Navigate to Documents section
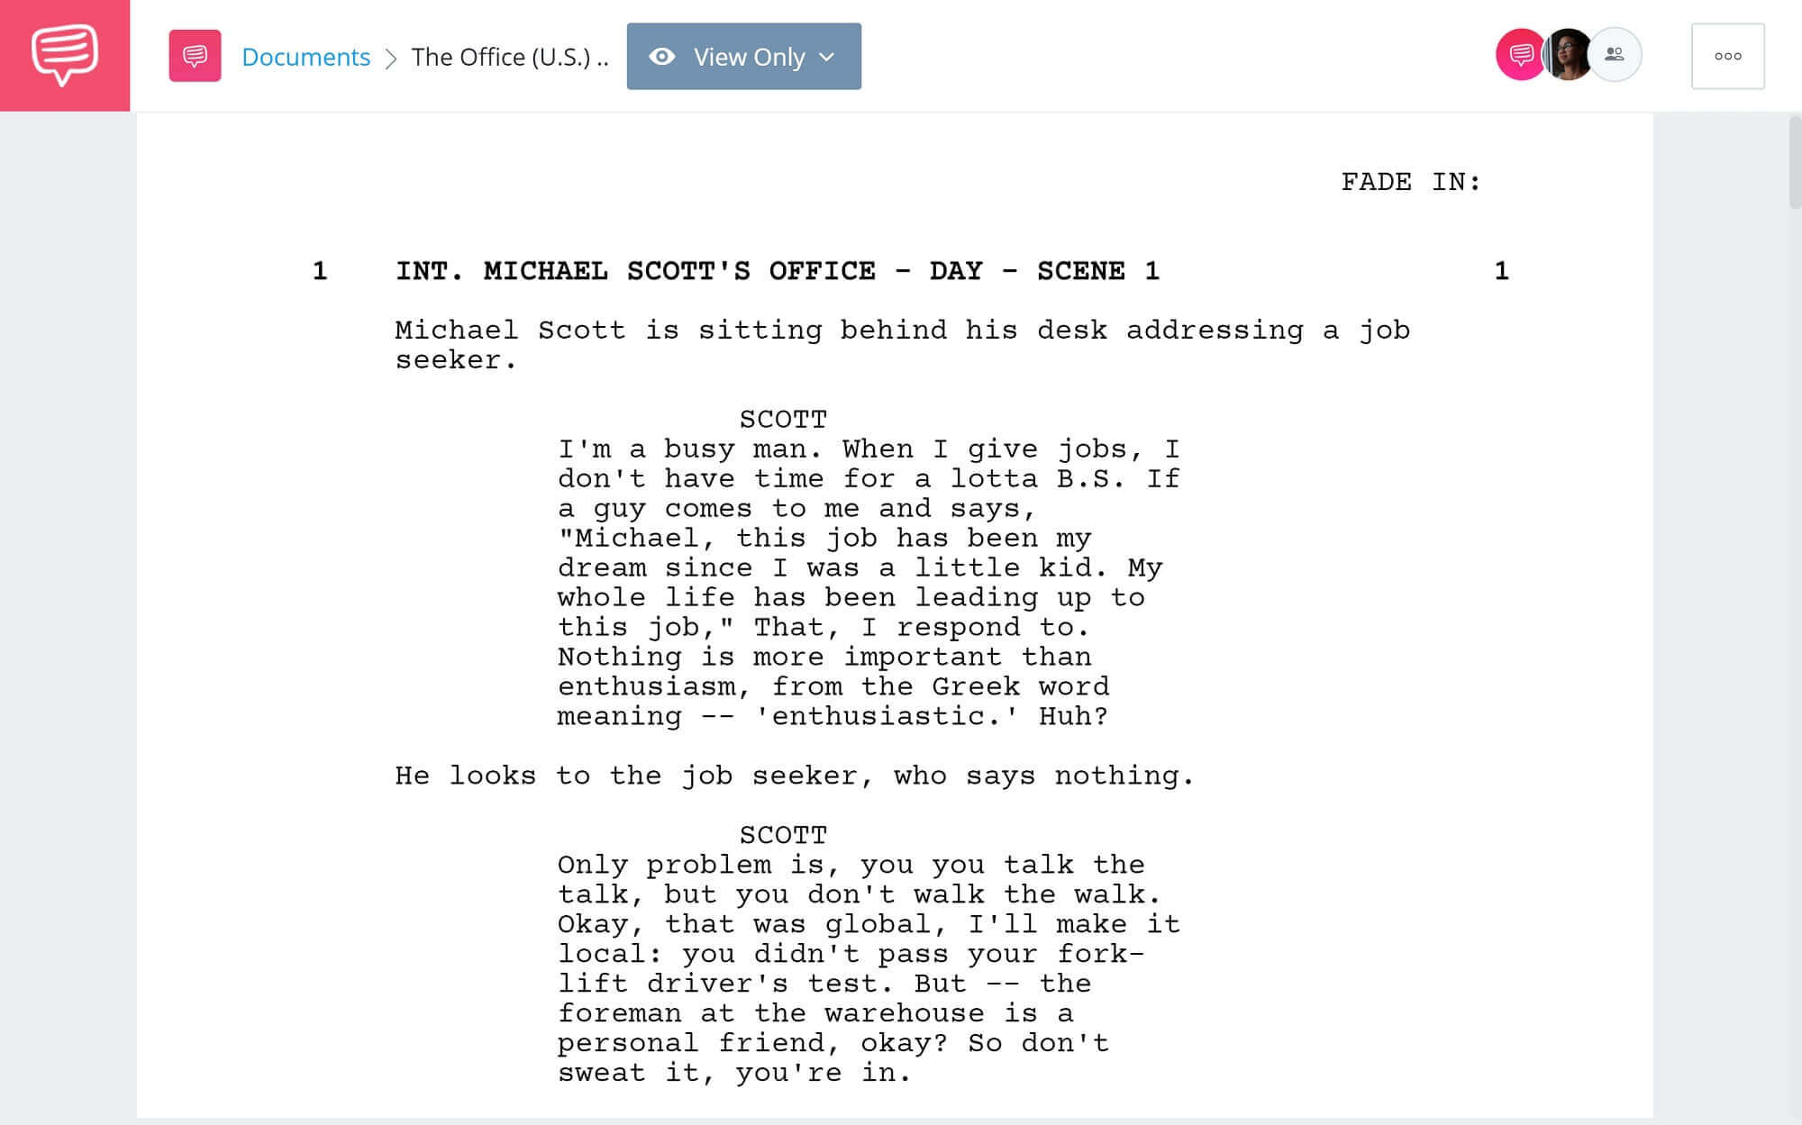This screenshot has height=1125, width=1802. click(307, 54)
